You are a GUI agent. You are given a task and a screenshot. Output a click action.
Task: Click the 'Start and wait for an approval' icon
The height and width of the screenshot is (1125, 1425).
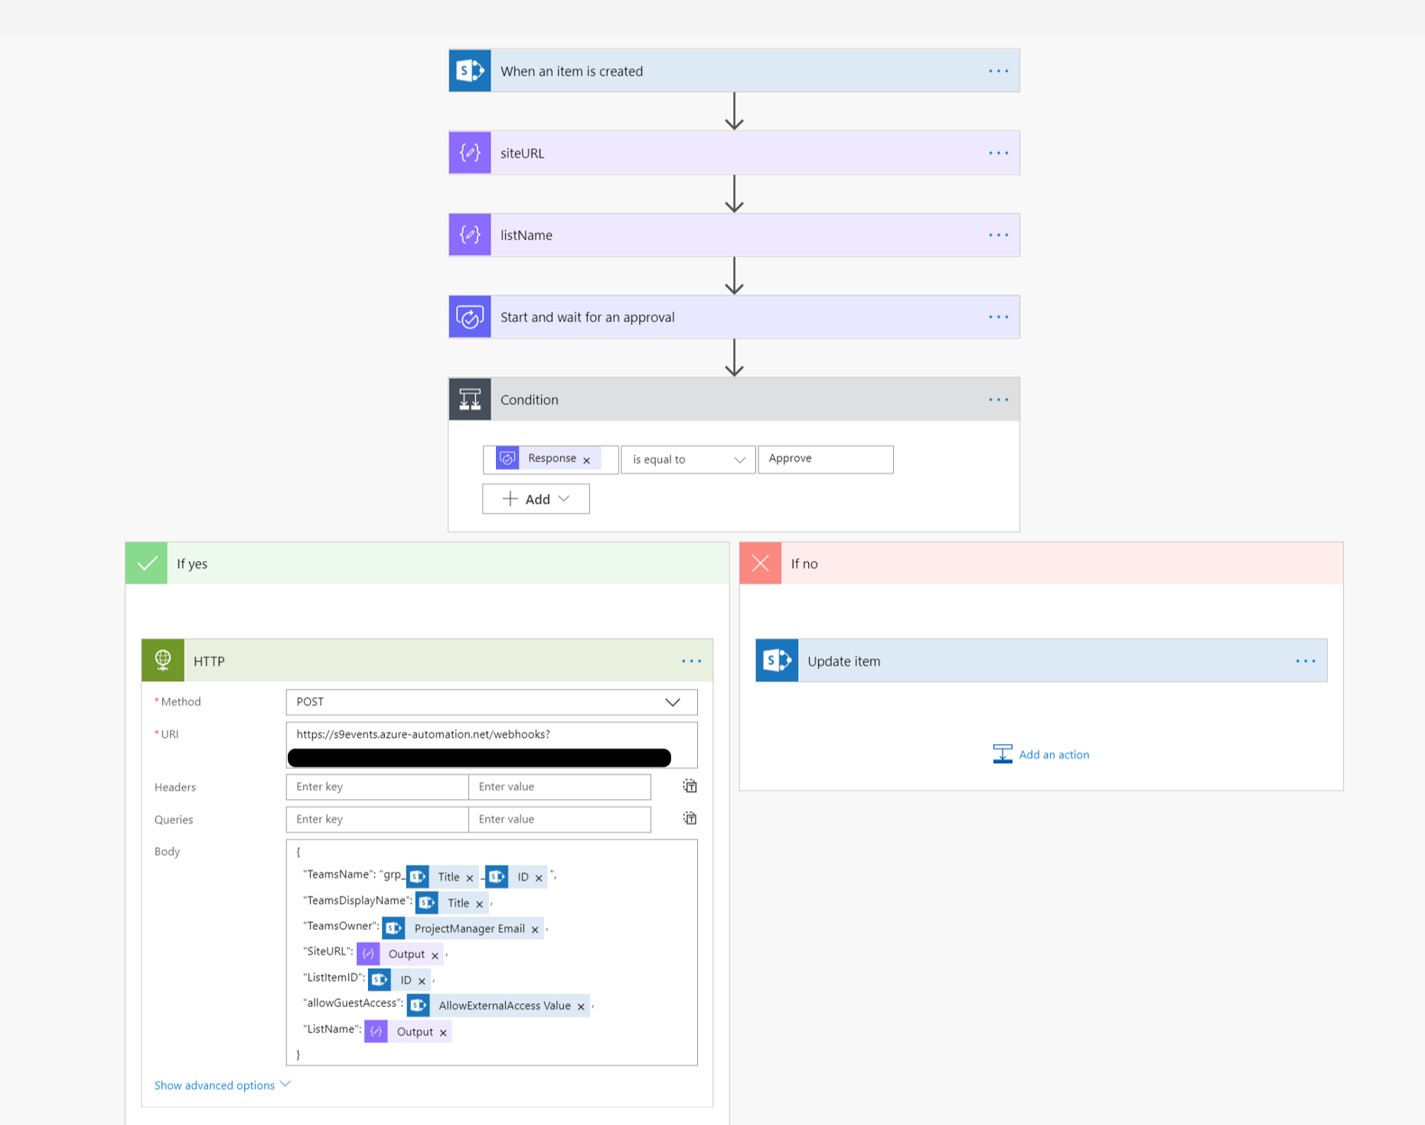click(469, 316)
